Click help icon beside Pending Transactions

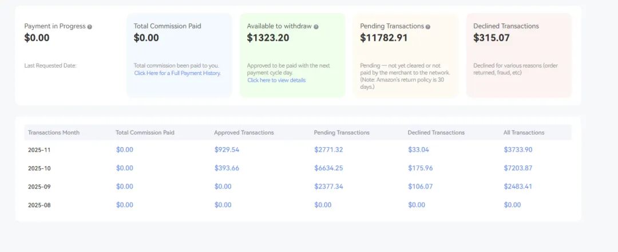(428, 27)
